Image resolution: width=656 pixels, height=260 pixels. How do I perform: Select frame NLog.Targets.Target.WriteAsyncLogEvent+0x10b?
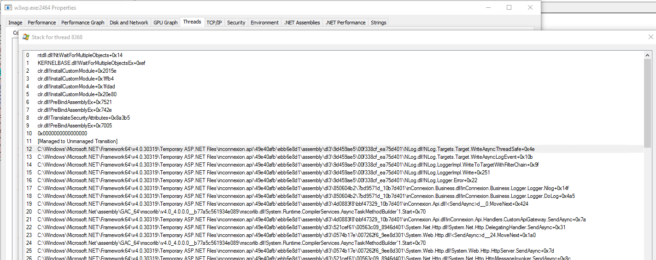[334, 157]
